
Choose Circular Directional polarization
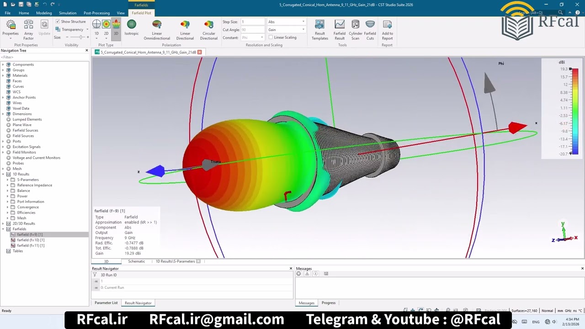(209, 30)
